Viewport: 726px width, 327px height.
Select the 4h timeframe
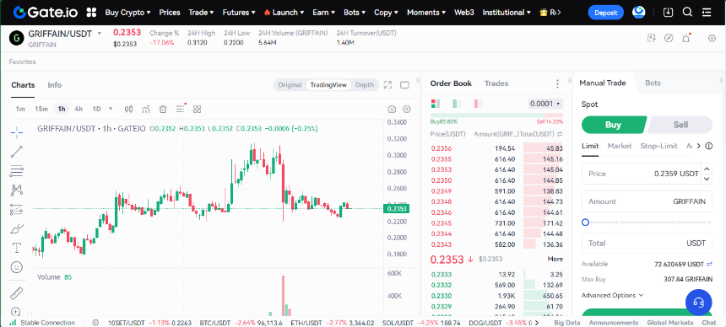coord(79,110)
